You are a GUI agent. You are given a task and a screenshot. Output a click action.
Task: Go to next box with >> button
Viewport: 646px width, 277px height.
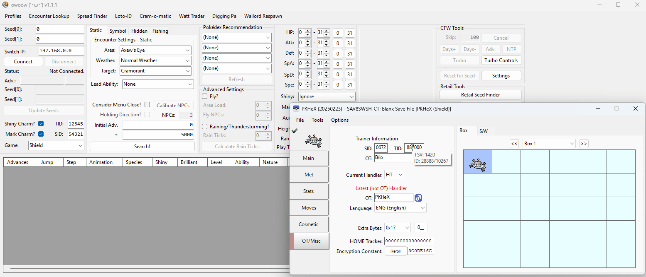[584, 144]
